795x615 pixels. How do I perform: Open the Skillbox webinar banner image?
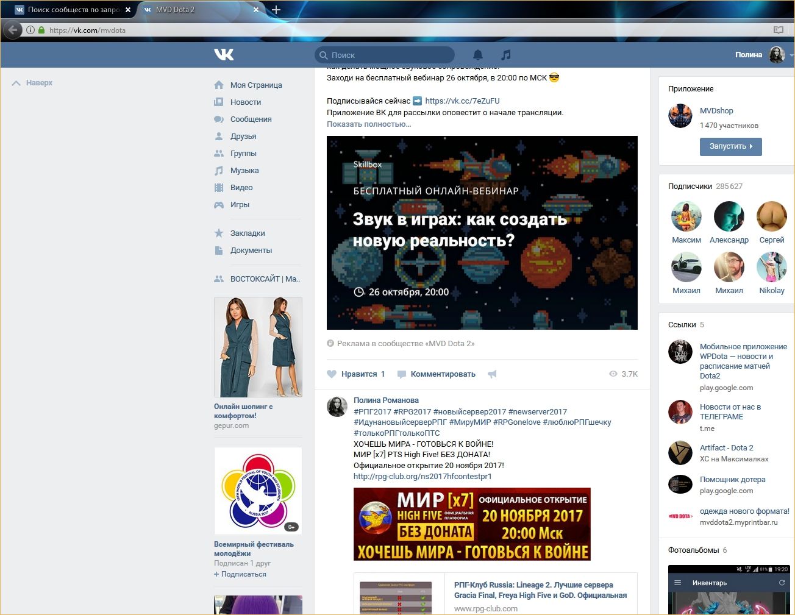point(482,233)
